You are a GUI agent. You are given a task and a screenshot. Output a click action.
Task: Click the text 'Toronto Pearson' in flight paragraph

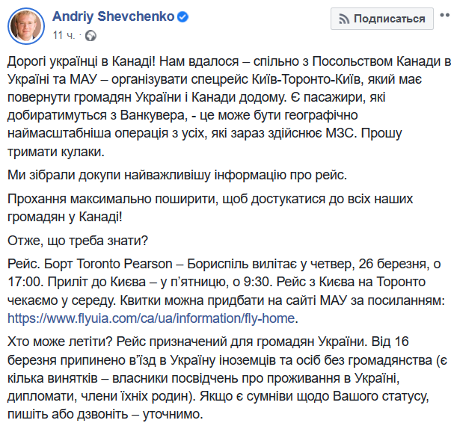(125, 264)
